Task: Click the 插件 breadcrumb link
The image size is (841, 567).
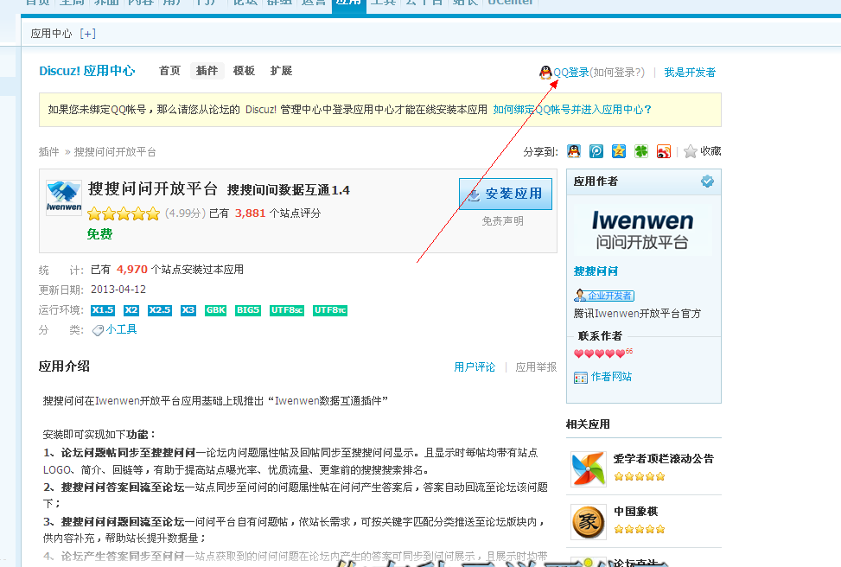Action: pos(48,152)
